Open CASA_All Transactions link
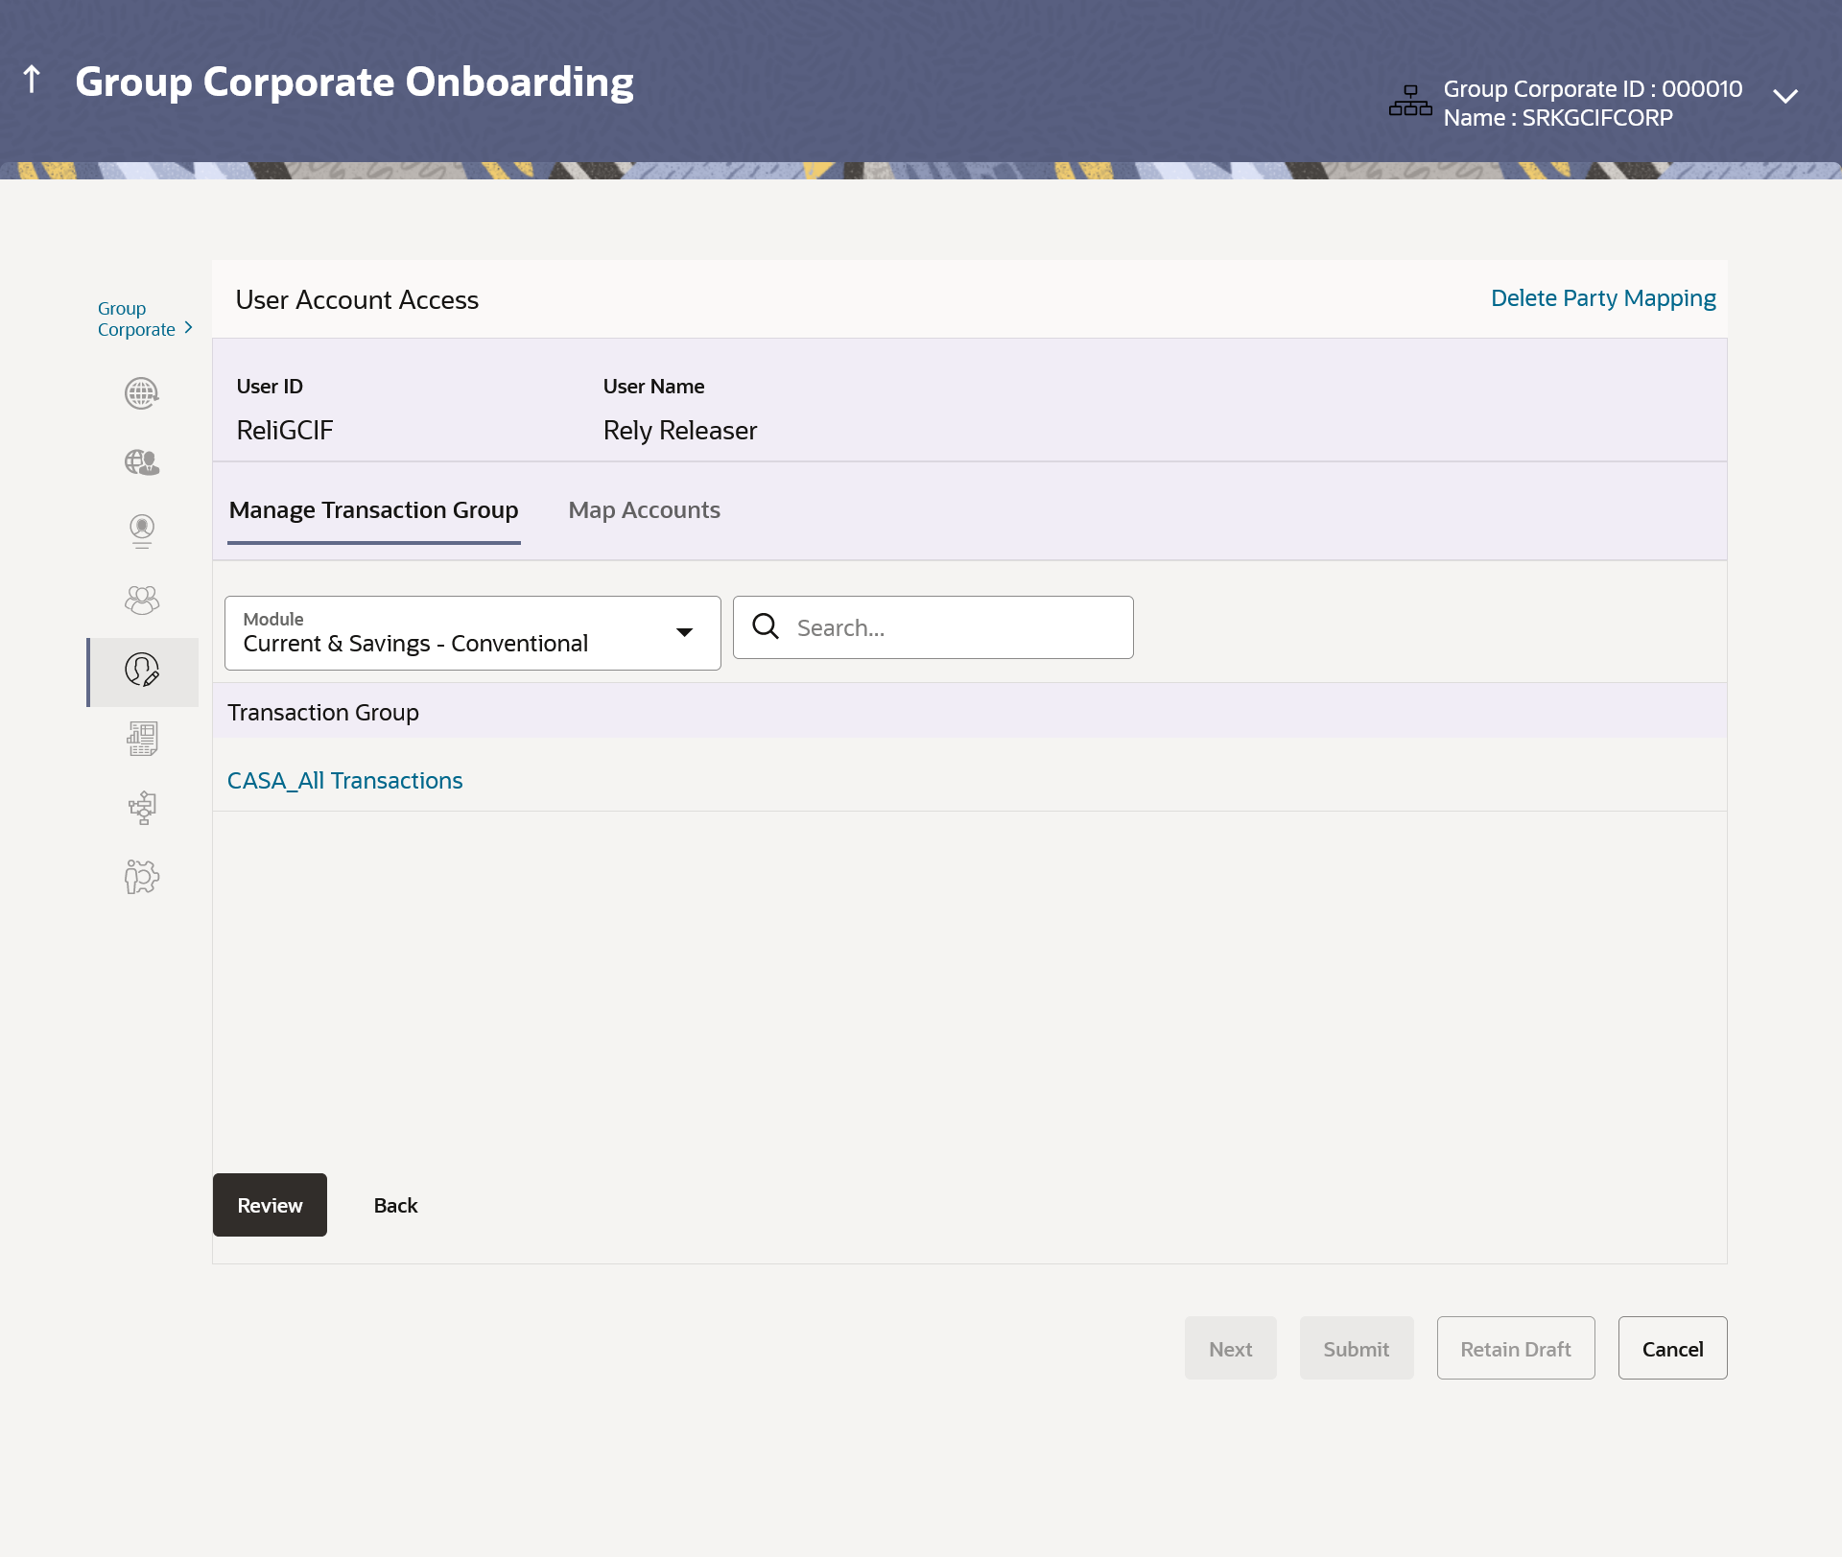 point(344,781)
